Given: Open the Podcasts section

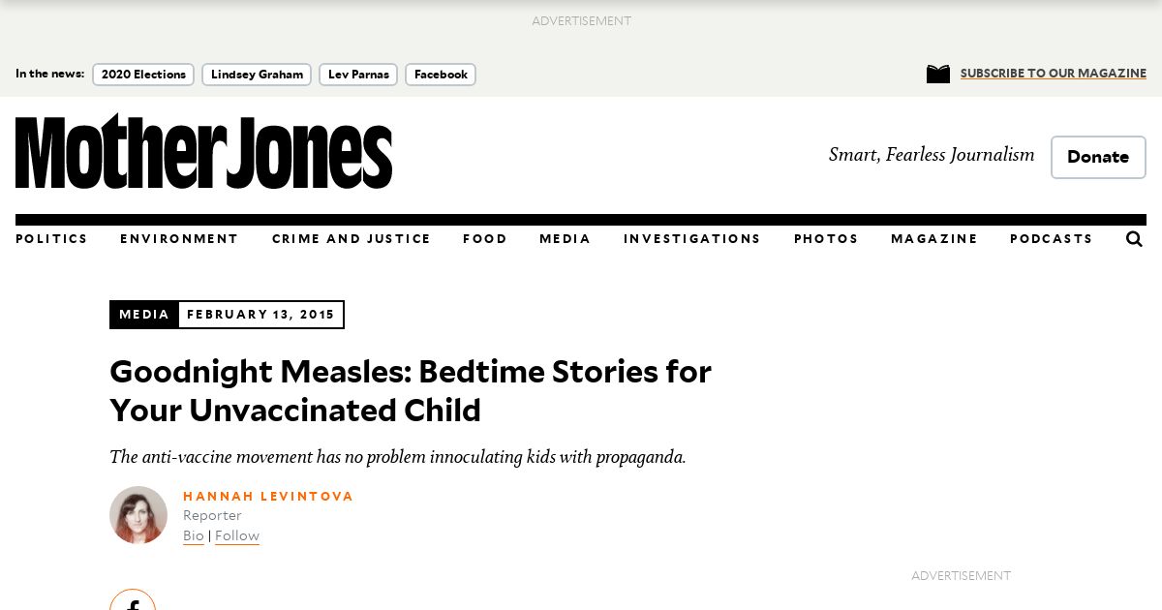Looking at the screenshot, I should tap(1051, 239).
